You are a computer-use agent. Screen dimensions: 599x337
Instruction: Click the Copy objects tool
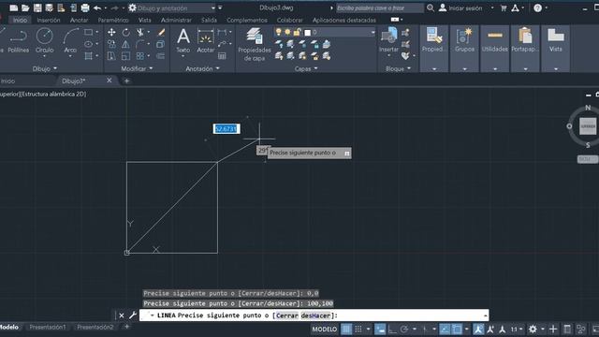tap(111, 44)
